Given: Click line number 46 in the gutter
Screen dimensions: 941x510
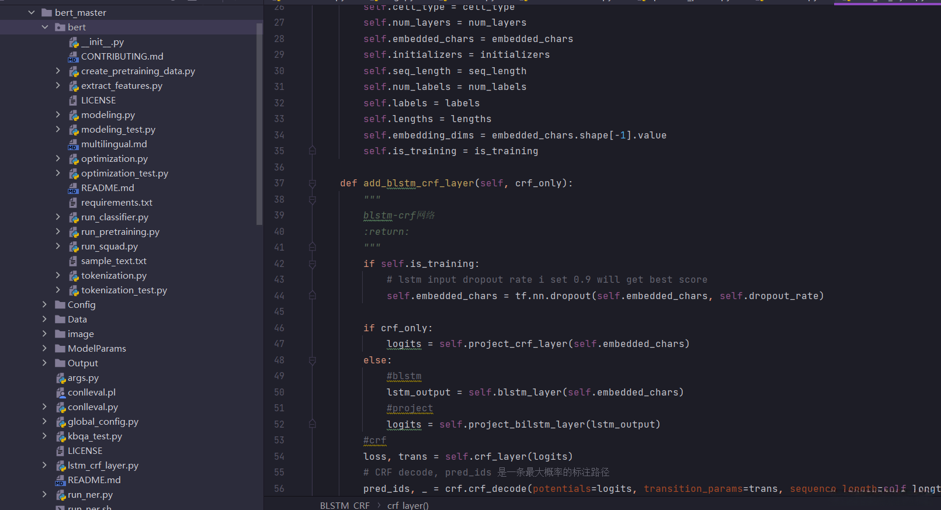Looking at the screenshot, I should click(279, 328).
